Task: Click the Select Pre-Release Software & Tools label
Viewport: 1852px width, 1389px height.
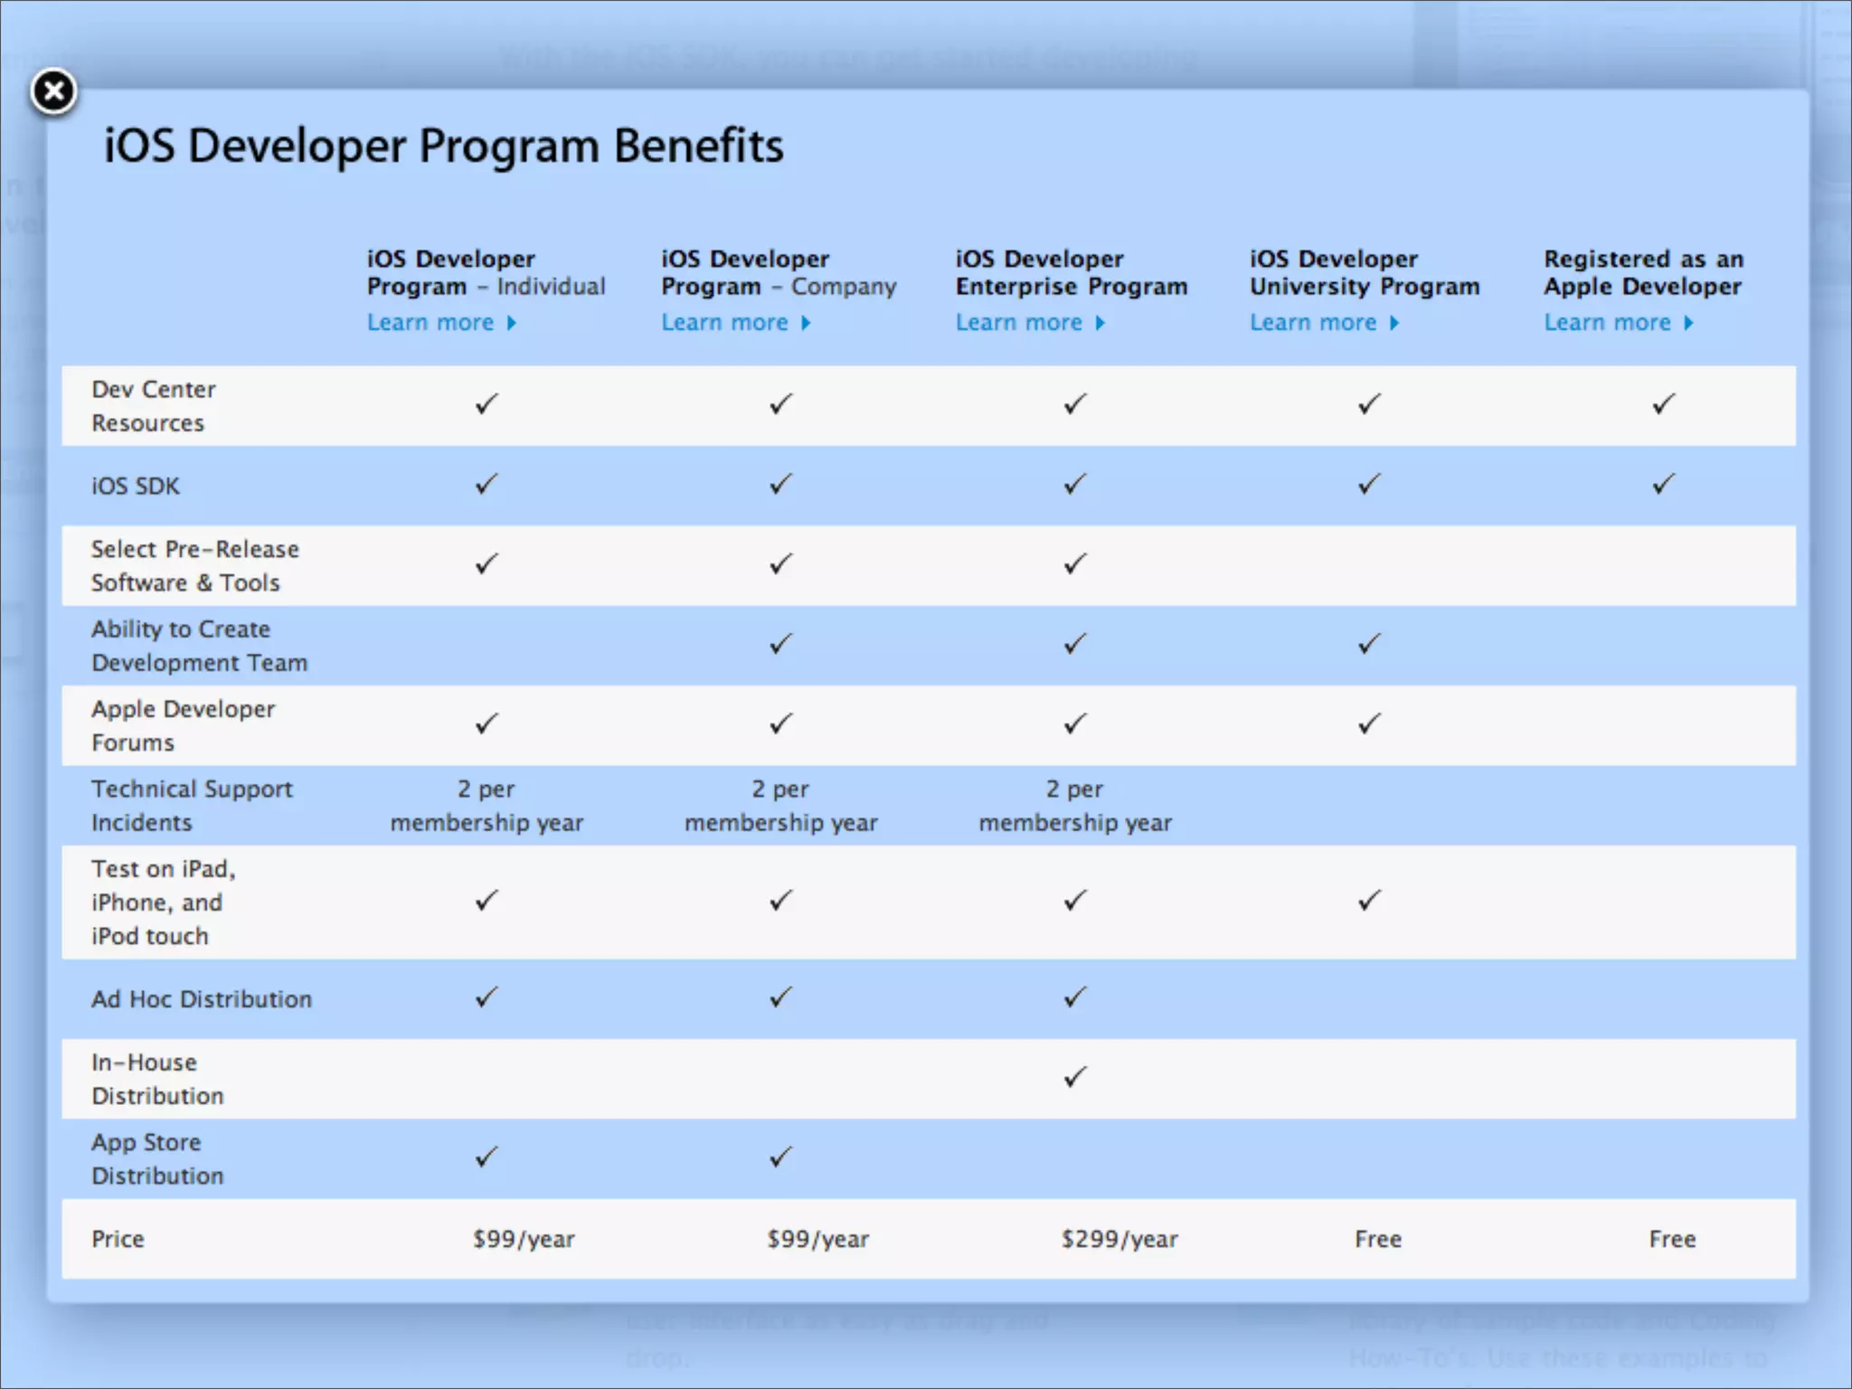Action: coord(194,566)
